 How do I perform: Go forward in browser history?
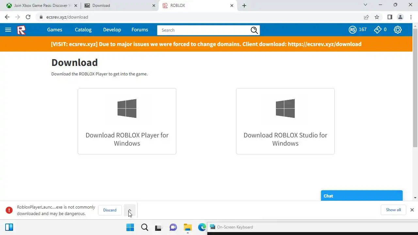pos(18,17)
